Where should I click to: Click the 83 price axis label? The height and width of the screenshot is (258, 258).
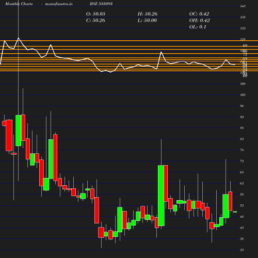[242, 139]
